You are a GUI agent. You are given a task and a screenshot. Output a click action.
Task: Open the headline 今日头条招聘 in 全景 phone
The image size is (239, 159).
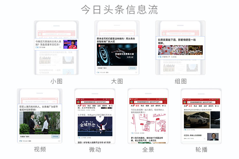[148, 111]
